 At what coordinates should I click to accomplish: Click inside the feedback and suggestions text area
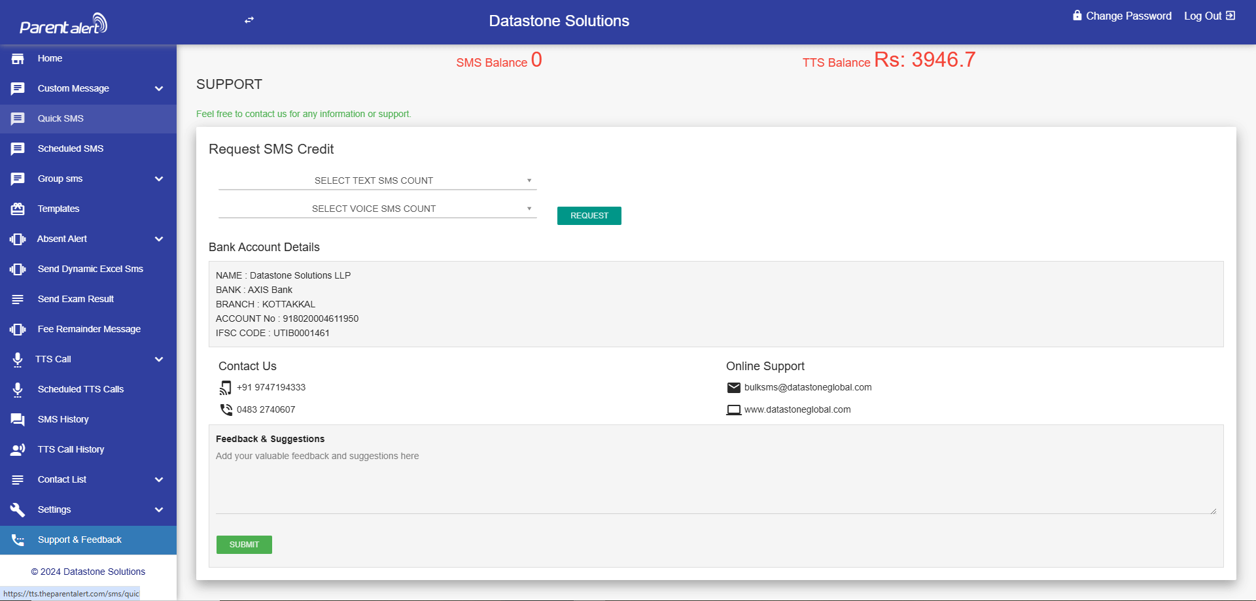(716, 481)
